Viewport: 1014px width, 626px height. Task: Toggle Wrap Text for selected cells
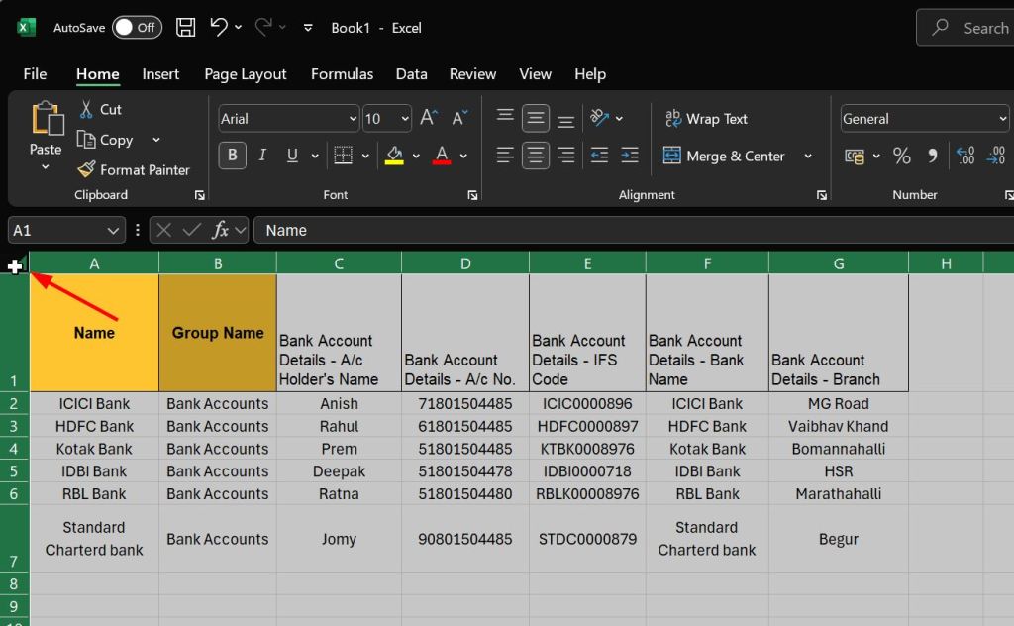(706, 118)
